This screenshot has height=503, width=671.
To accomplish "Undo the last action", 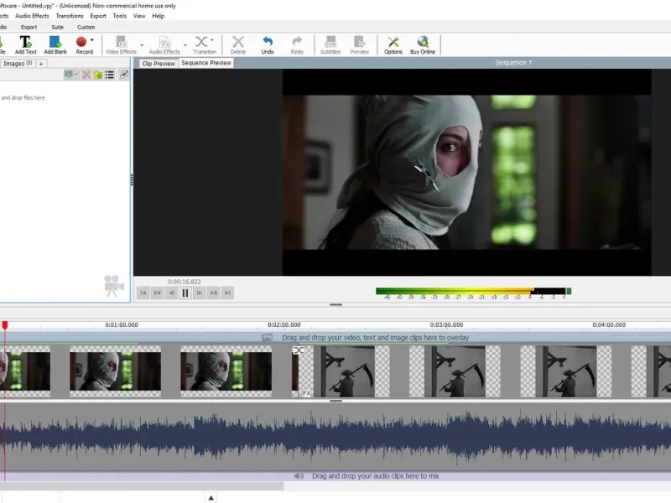I will tap(268, 45).
